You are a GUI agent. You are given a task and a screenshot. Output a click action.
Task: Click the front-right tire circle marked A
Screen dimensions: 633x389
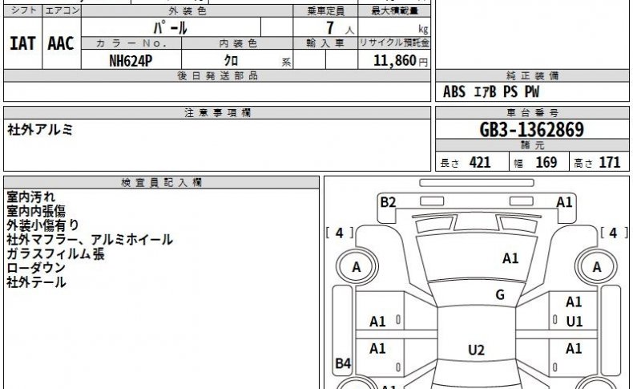[x=596, y=266]
